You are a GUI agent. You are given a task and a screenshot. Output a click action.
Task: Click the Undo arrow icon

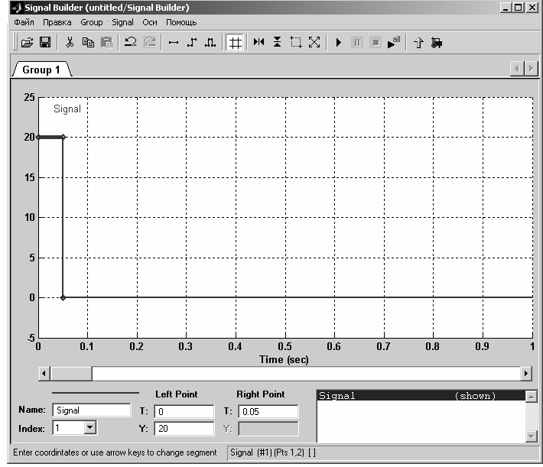pyautogui.click(x=131, y=43)
